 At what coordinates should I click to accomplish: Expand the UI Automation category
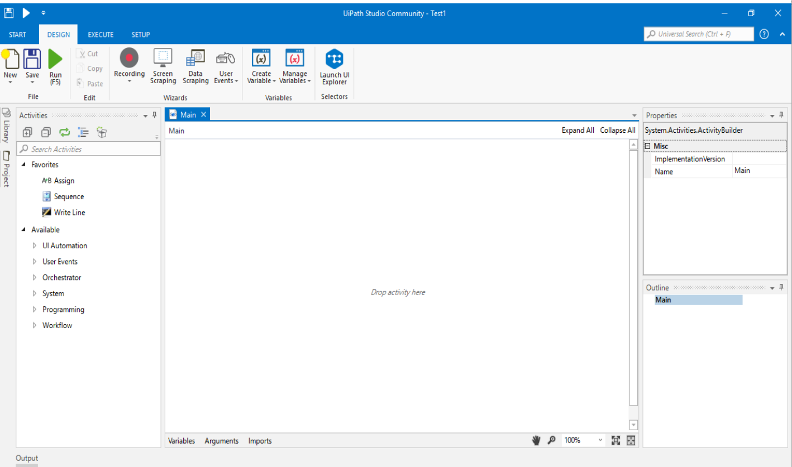tap(35, 245)
